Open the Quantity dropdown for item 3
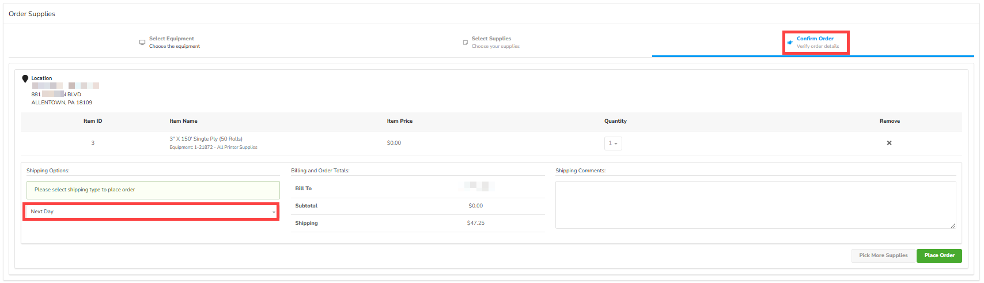Viewport: 984px width, 283px height. click(x=613, y=144)
